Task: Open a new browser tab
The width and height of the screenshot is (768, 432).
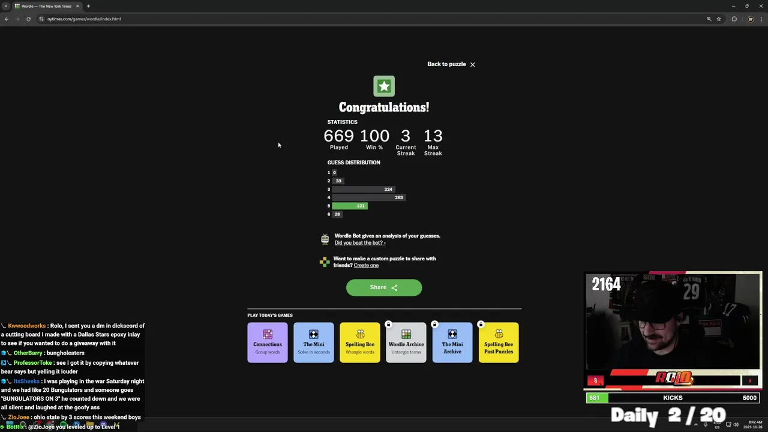Action: coord(88,6)
